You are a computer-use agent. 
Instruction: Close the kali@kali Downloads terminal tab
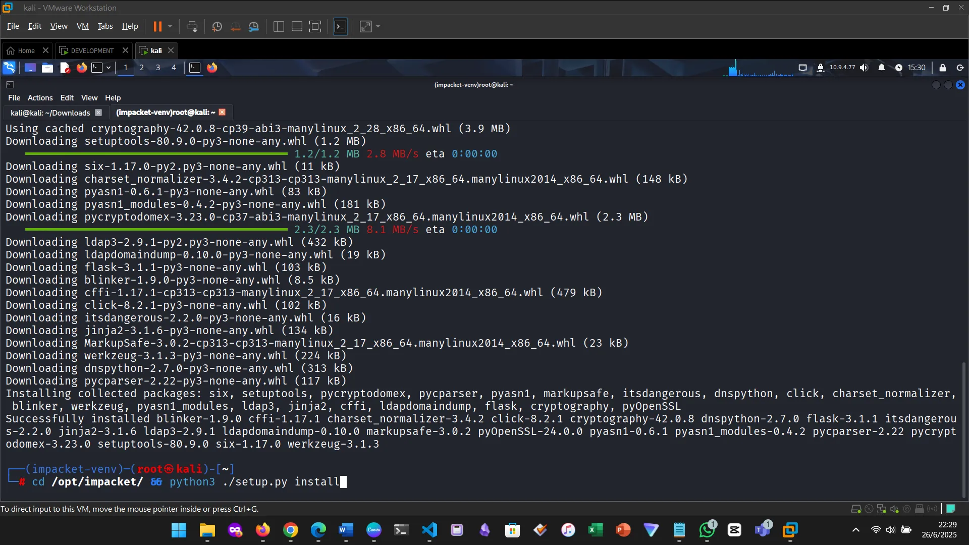point(98,113)
